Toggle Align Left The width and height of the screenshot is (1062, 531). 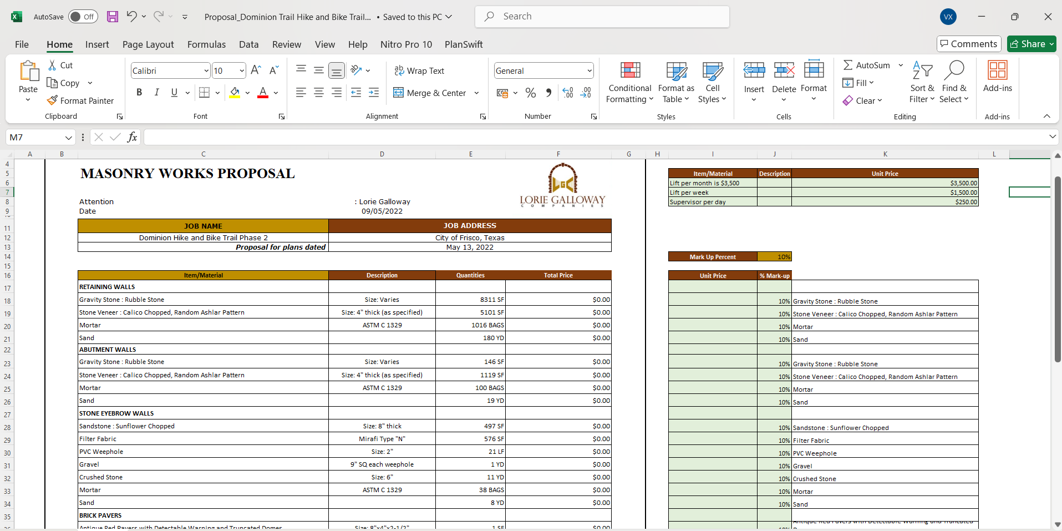point(301,93)
